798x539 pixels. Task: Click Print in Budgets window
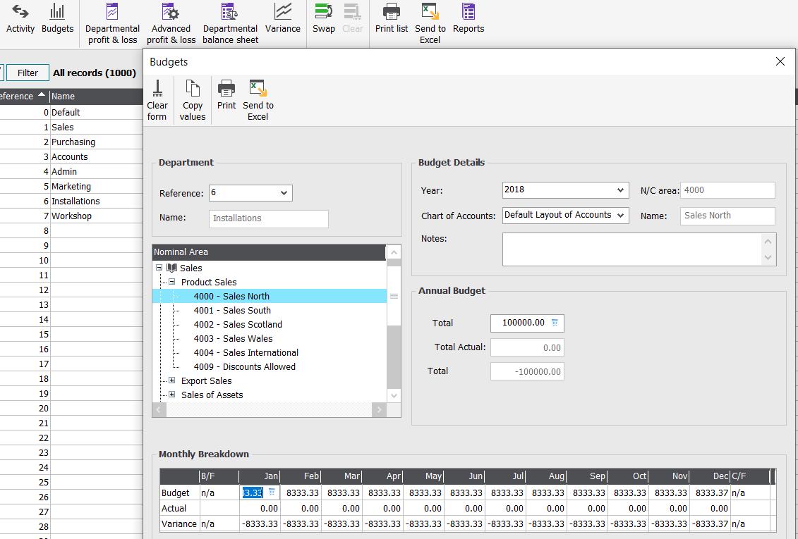(x=226, y=95)
